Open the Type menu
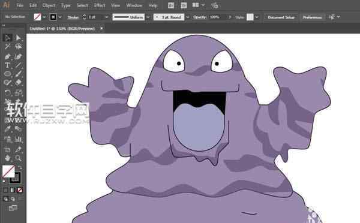Viewport: 360px width, 223px height. 65,5
